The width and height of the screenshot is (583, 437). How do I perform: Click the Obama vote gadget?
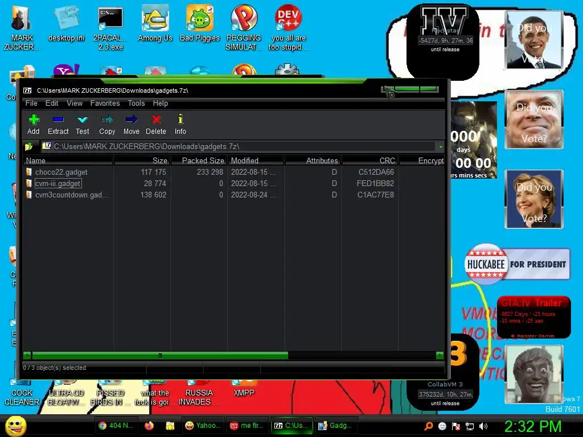534,40
